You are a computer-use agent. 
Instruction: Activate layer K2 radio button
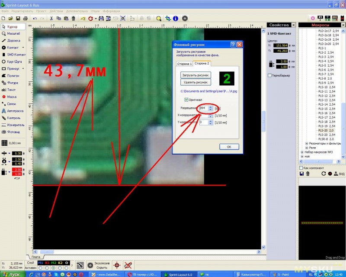click(60, 268)
